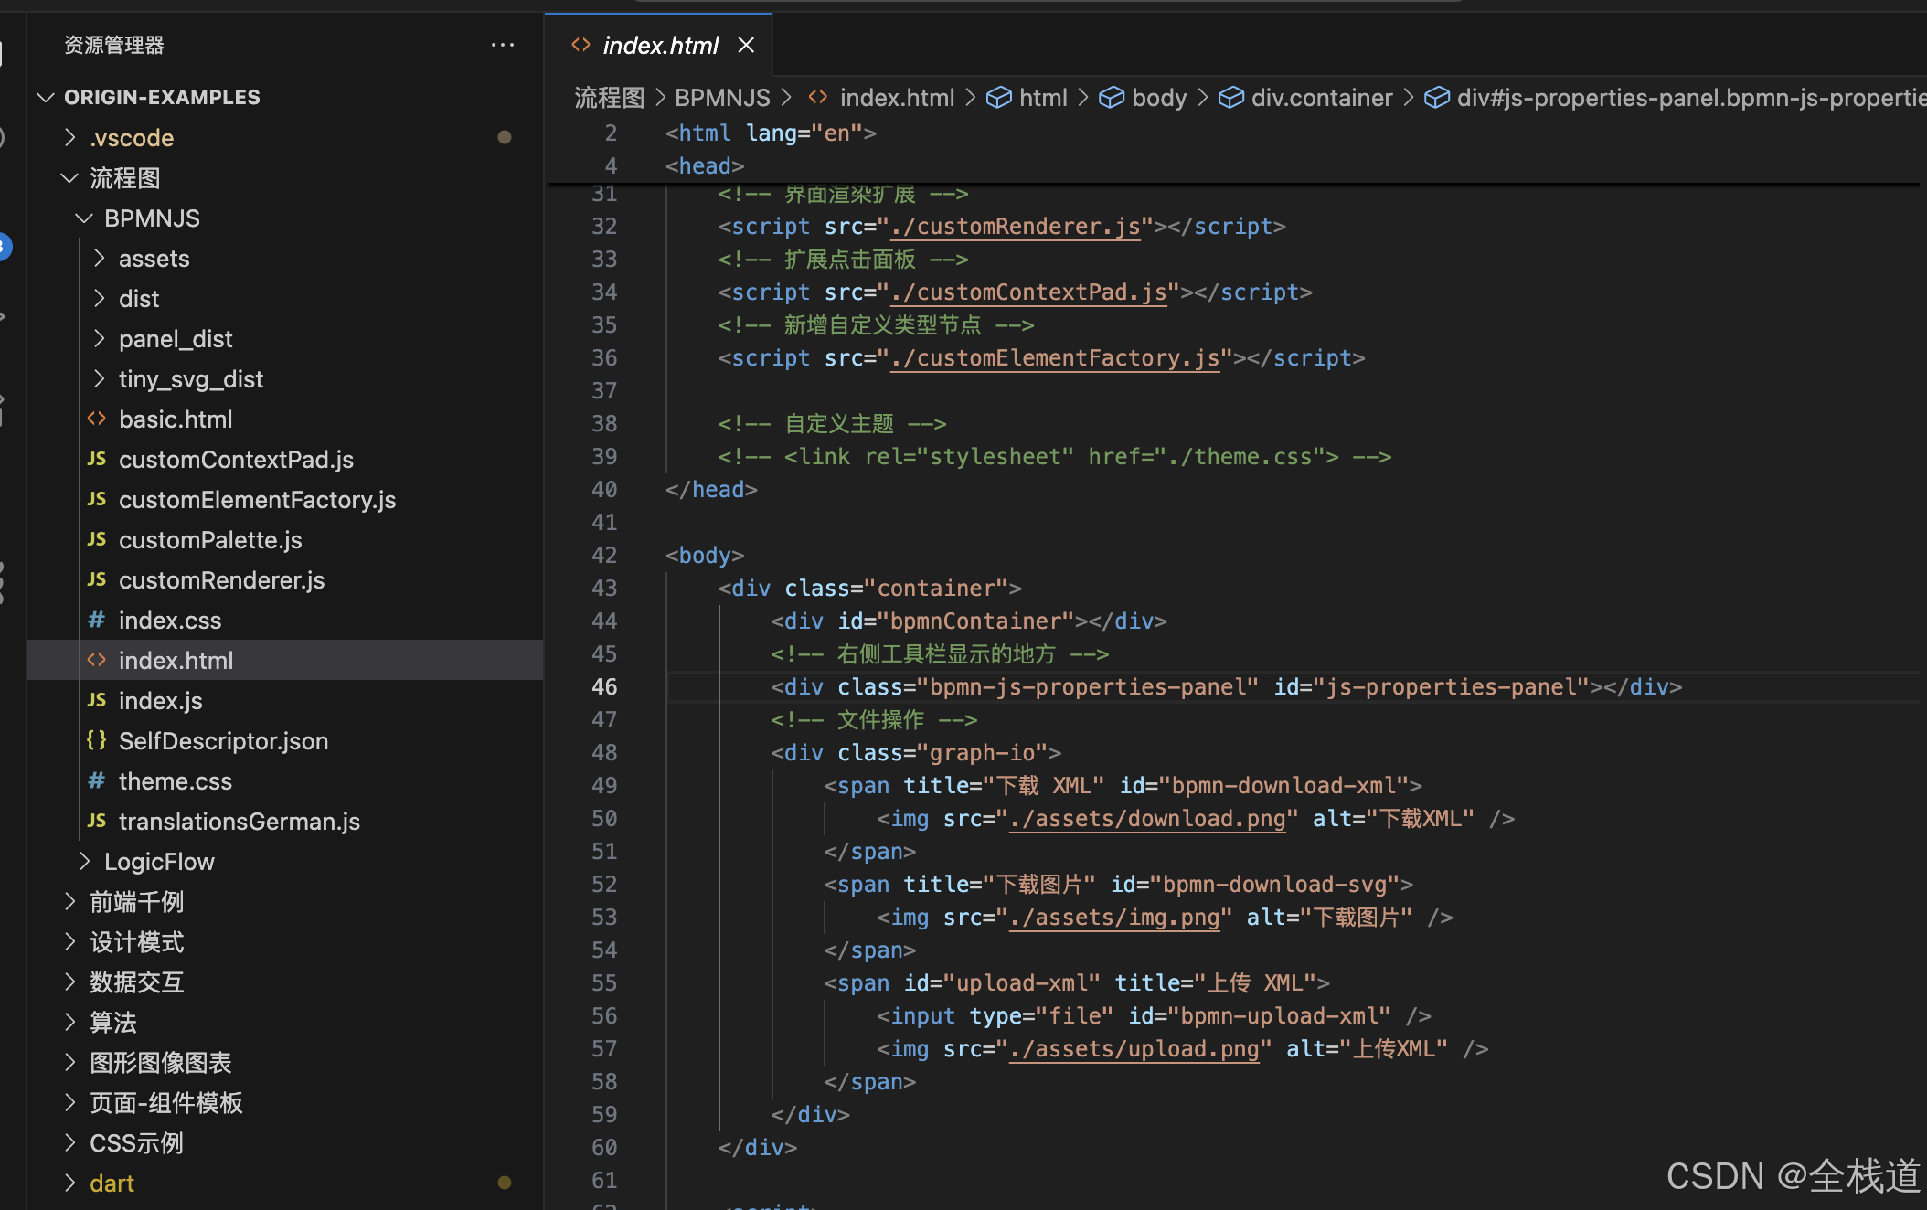
Task: Click the HTML icon beside basic.html
Action: coord(97,419)
